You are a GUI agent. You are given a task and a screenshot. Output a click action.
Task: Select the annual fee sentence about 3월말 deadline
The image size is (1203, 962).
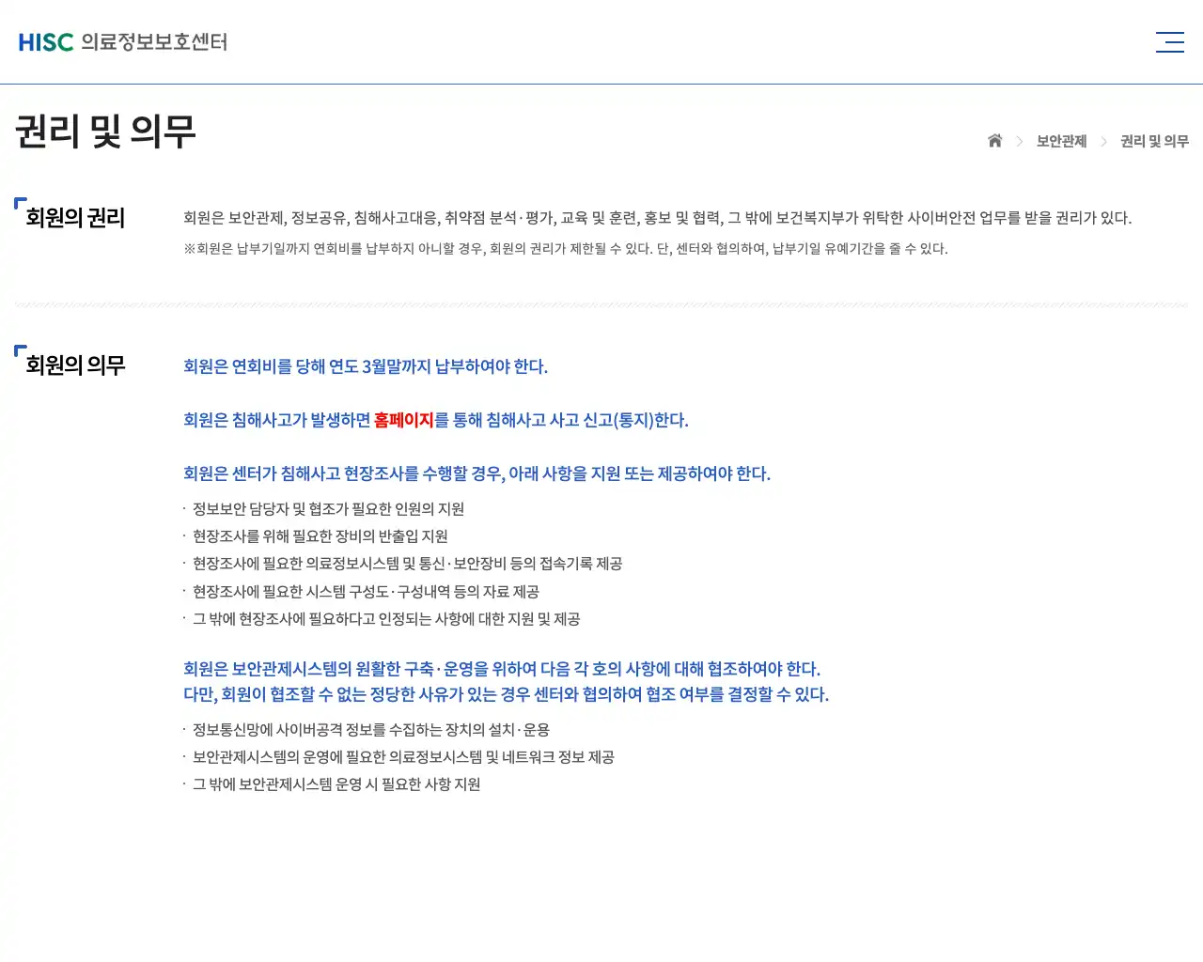click(x=365, y=366)
